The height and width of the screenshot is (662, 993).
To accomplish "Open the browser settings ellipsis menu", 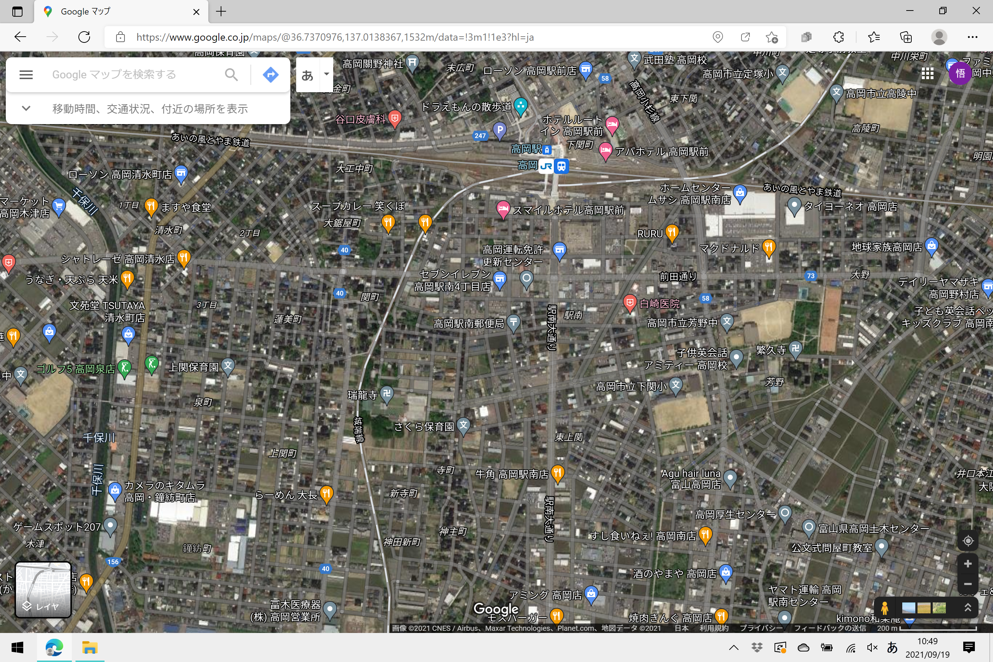I will (972, 37).
